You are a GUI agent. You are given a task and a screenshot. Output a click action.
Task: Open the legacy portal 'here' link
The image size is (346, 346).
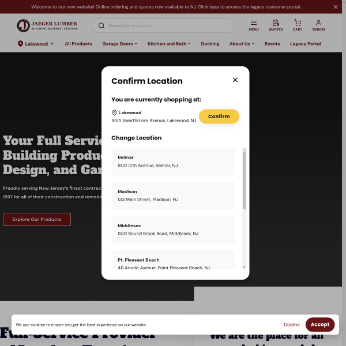[214, 7]
